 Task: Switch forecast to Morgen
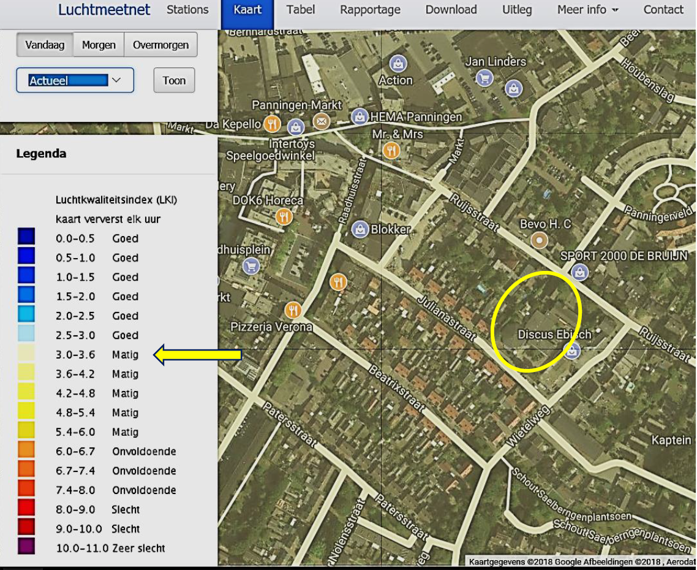pos(99,45)
